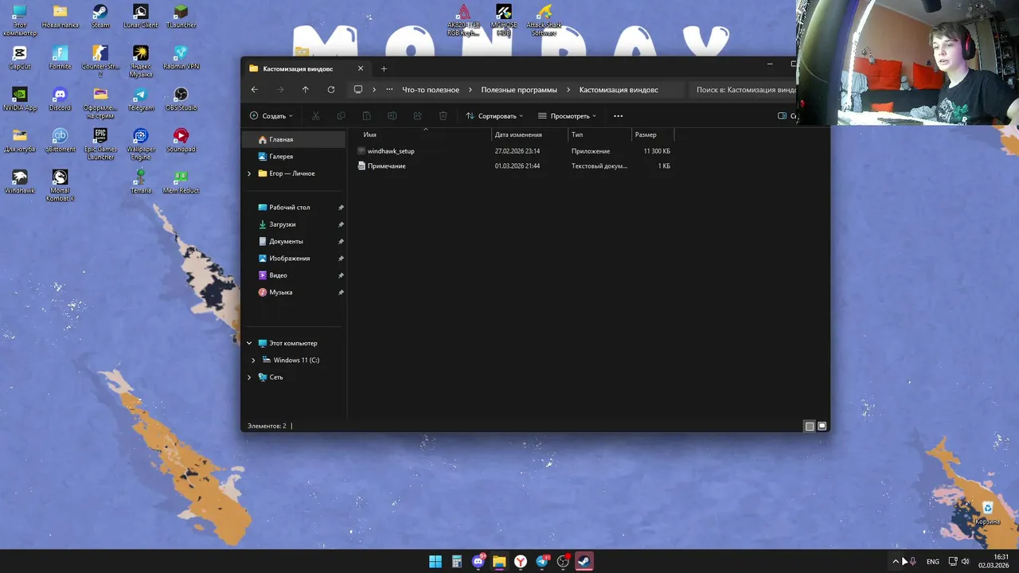Open the Сортировать dropdown
This screenshot has width=1019, height=573.
click(x=494, y=116)
